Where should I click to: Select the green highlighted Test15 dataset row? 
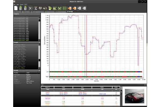point(26,40)
